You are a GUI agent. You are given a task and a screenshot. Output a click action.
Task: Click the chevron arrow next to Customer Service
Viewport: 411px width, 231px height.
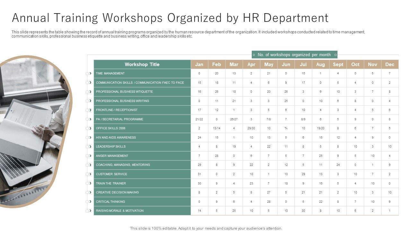91,174
